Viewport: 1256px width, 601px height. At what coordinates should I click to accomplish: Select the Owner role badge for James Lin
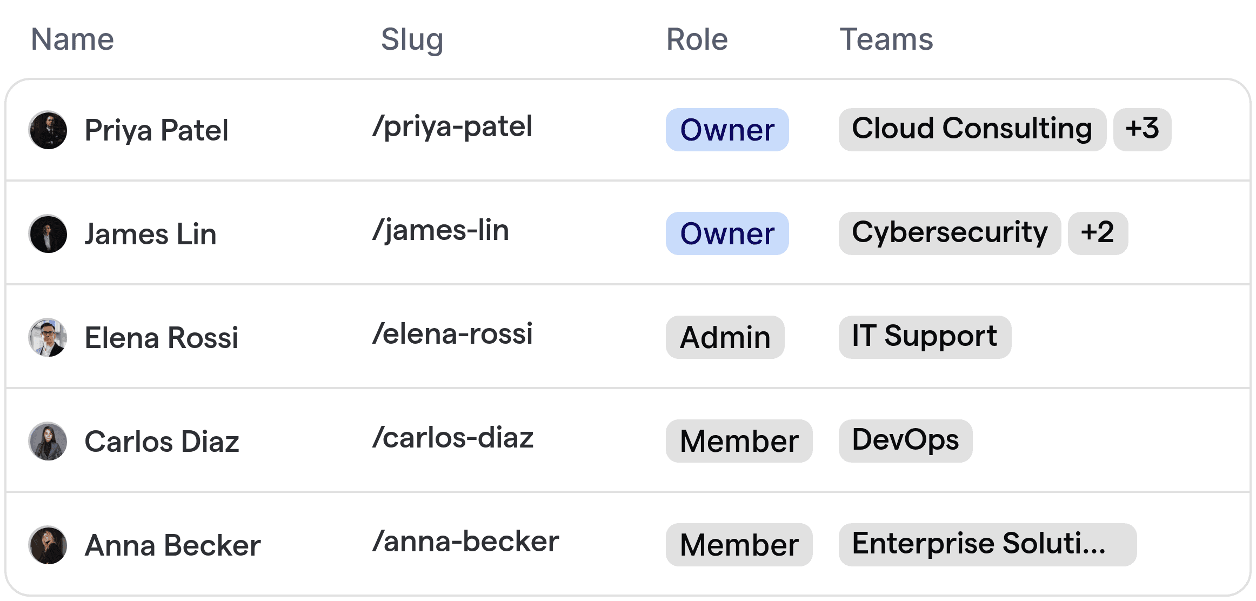click(727, 233)
